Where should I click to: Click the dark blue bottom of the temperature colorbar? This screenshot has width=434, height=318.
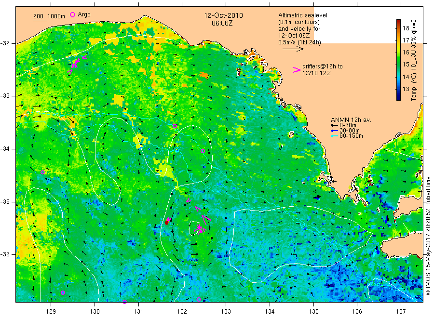point(399,97)
